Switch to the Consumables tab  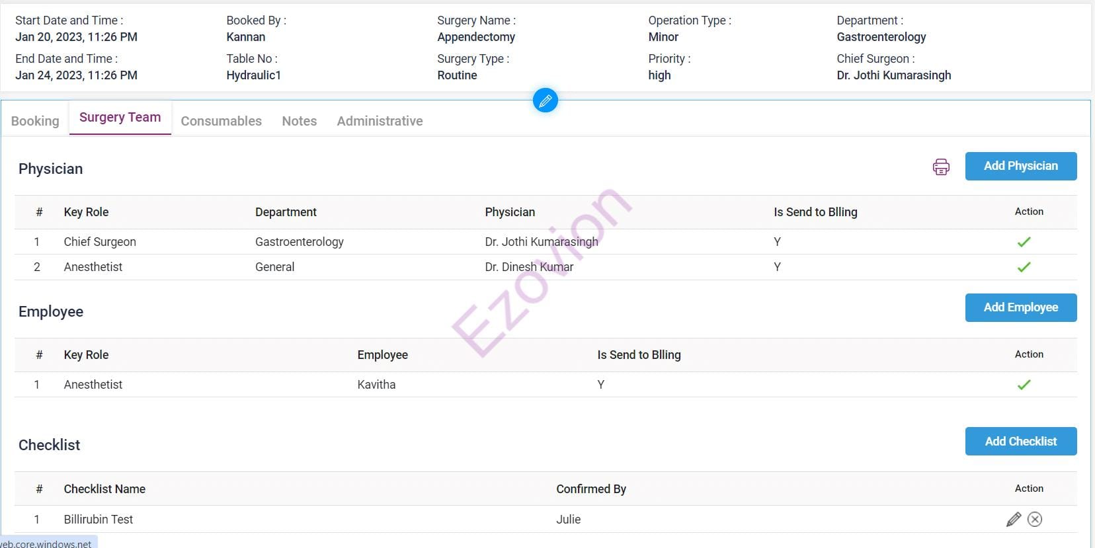pyautogui.click(x=221, y=121)
